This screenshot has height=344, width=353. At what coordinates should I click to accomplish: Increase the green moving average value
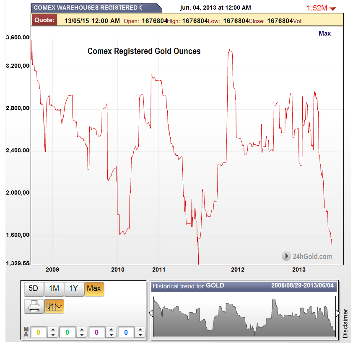(82, 330)
